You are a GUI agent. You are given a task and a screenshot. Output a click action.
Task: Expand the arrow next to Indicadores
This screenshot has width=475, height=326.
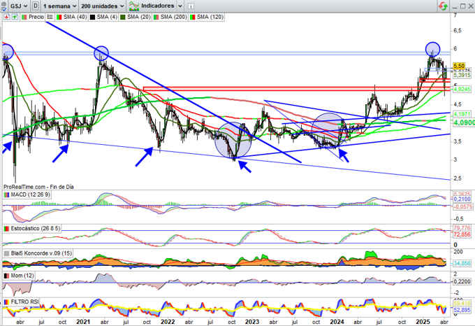180,6
